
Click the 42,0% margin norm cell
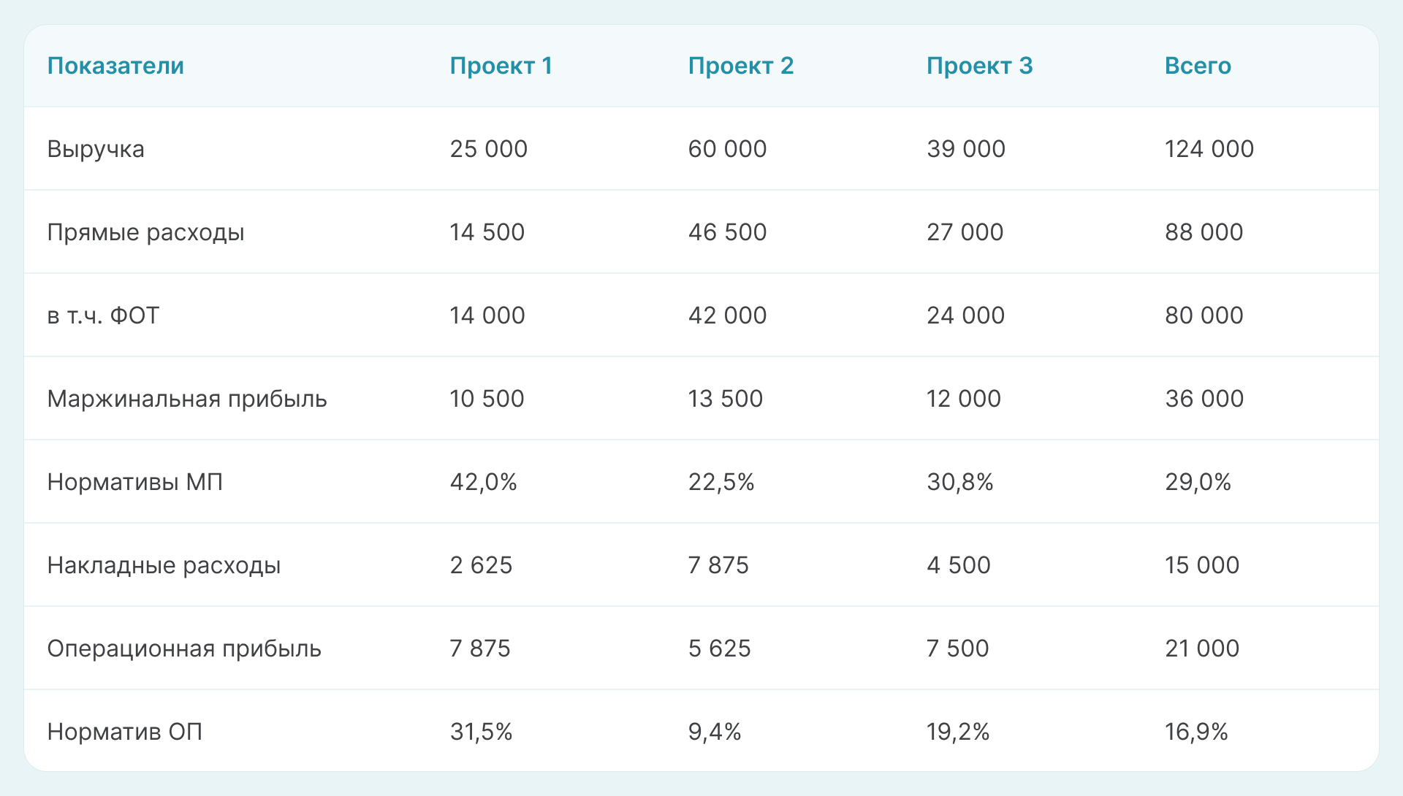483,482
